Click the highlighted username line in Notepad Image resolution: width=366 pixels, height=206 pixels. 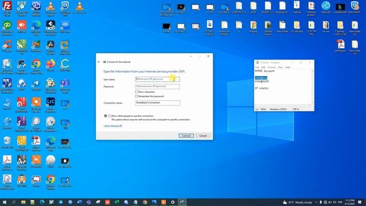[x=261, y=78]
